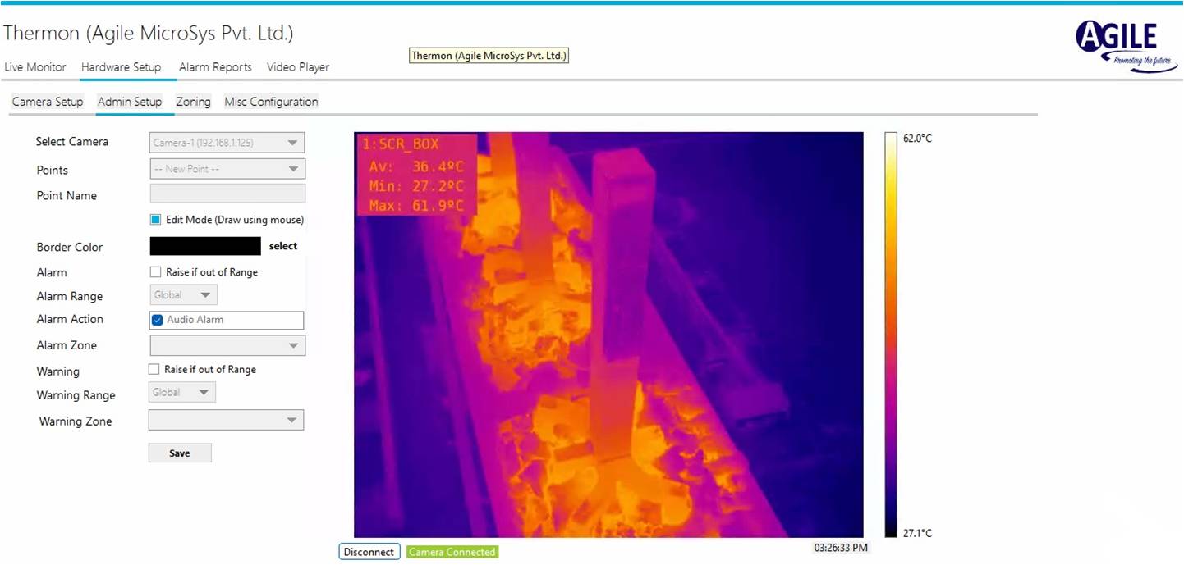Open the Alarm Range Global dropdown

tap(185, 295)
